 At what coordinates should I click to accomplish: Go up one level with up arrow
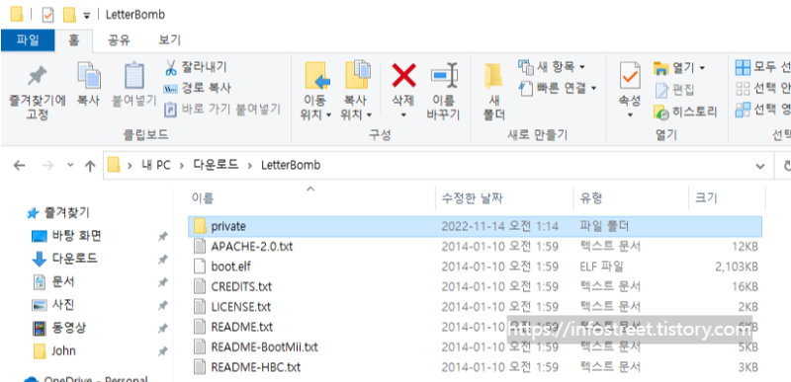click(90, 166)
